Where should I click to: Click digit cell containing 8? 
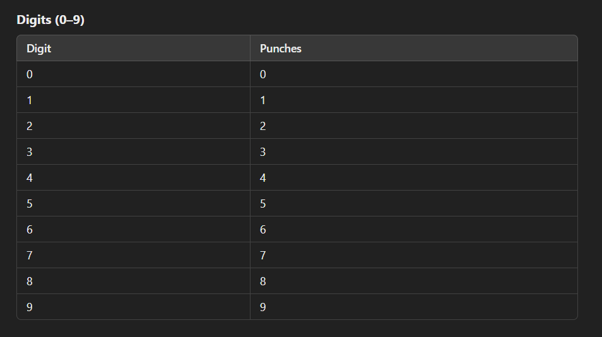point(134,281)
